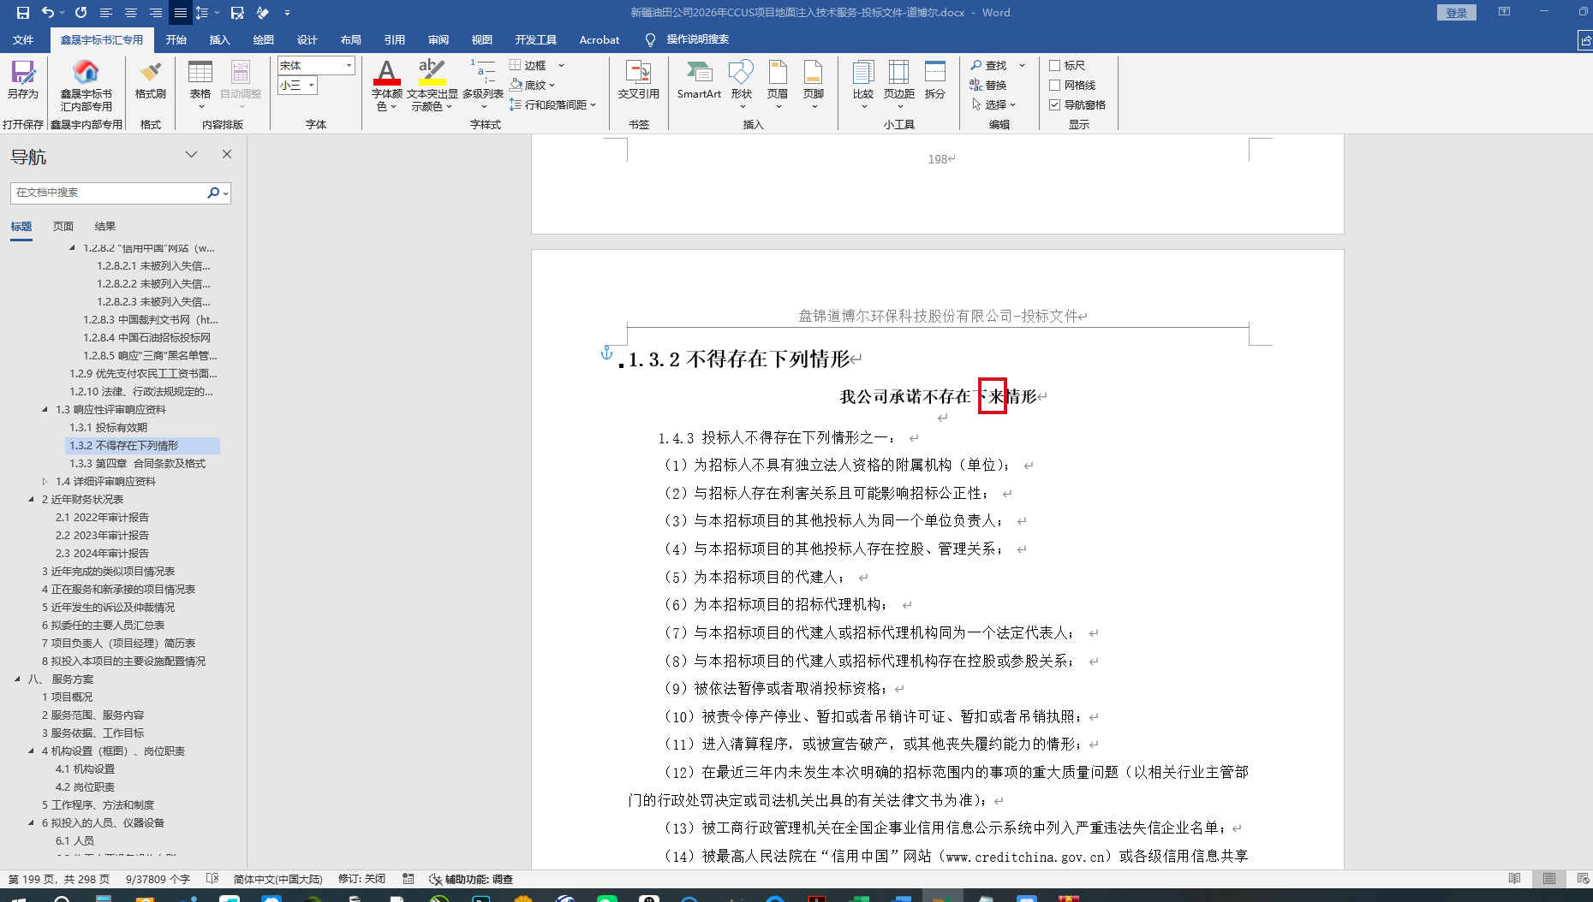The height and width of the screenshot is (902, 1593).
Task: Open the 引用 (References) ribbon tab
Action: point(394,39)
